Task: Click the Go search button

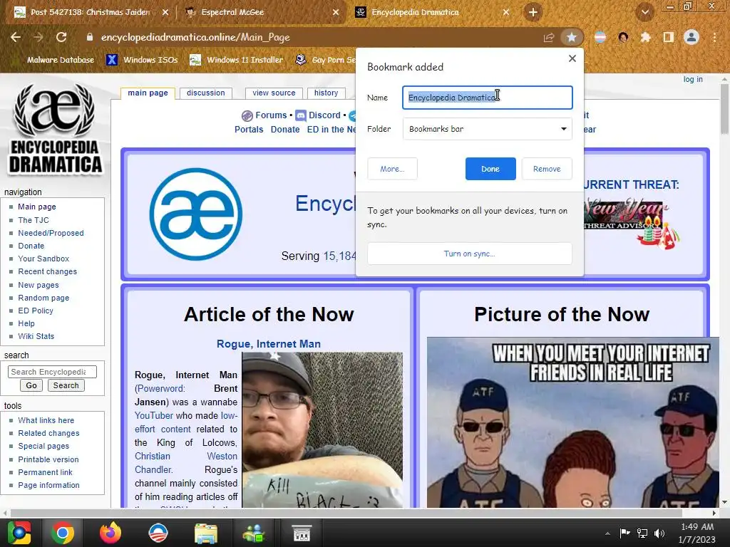Action: (31, 385)
